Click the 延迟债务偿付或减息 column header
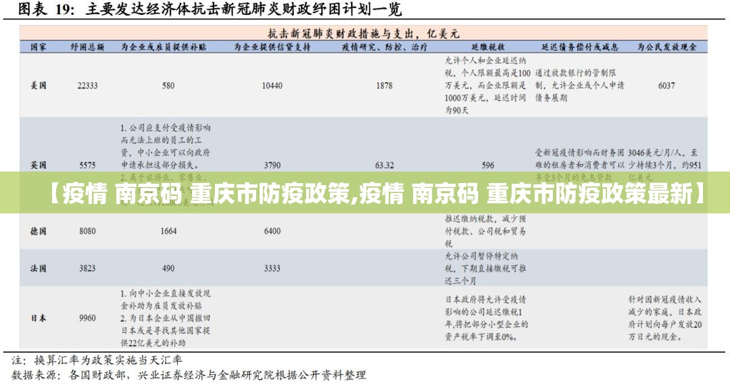 (580, 47)
